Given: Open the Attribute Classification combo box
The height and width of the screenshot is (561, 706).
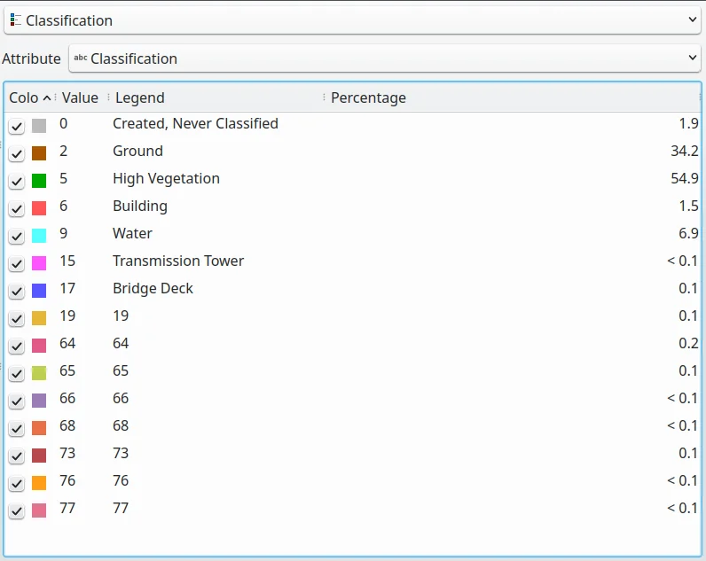Looking at the screenshot, I should coord(385,58).
